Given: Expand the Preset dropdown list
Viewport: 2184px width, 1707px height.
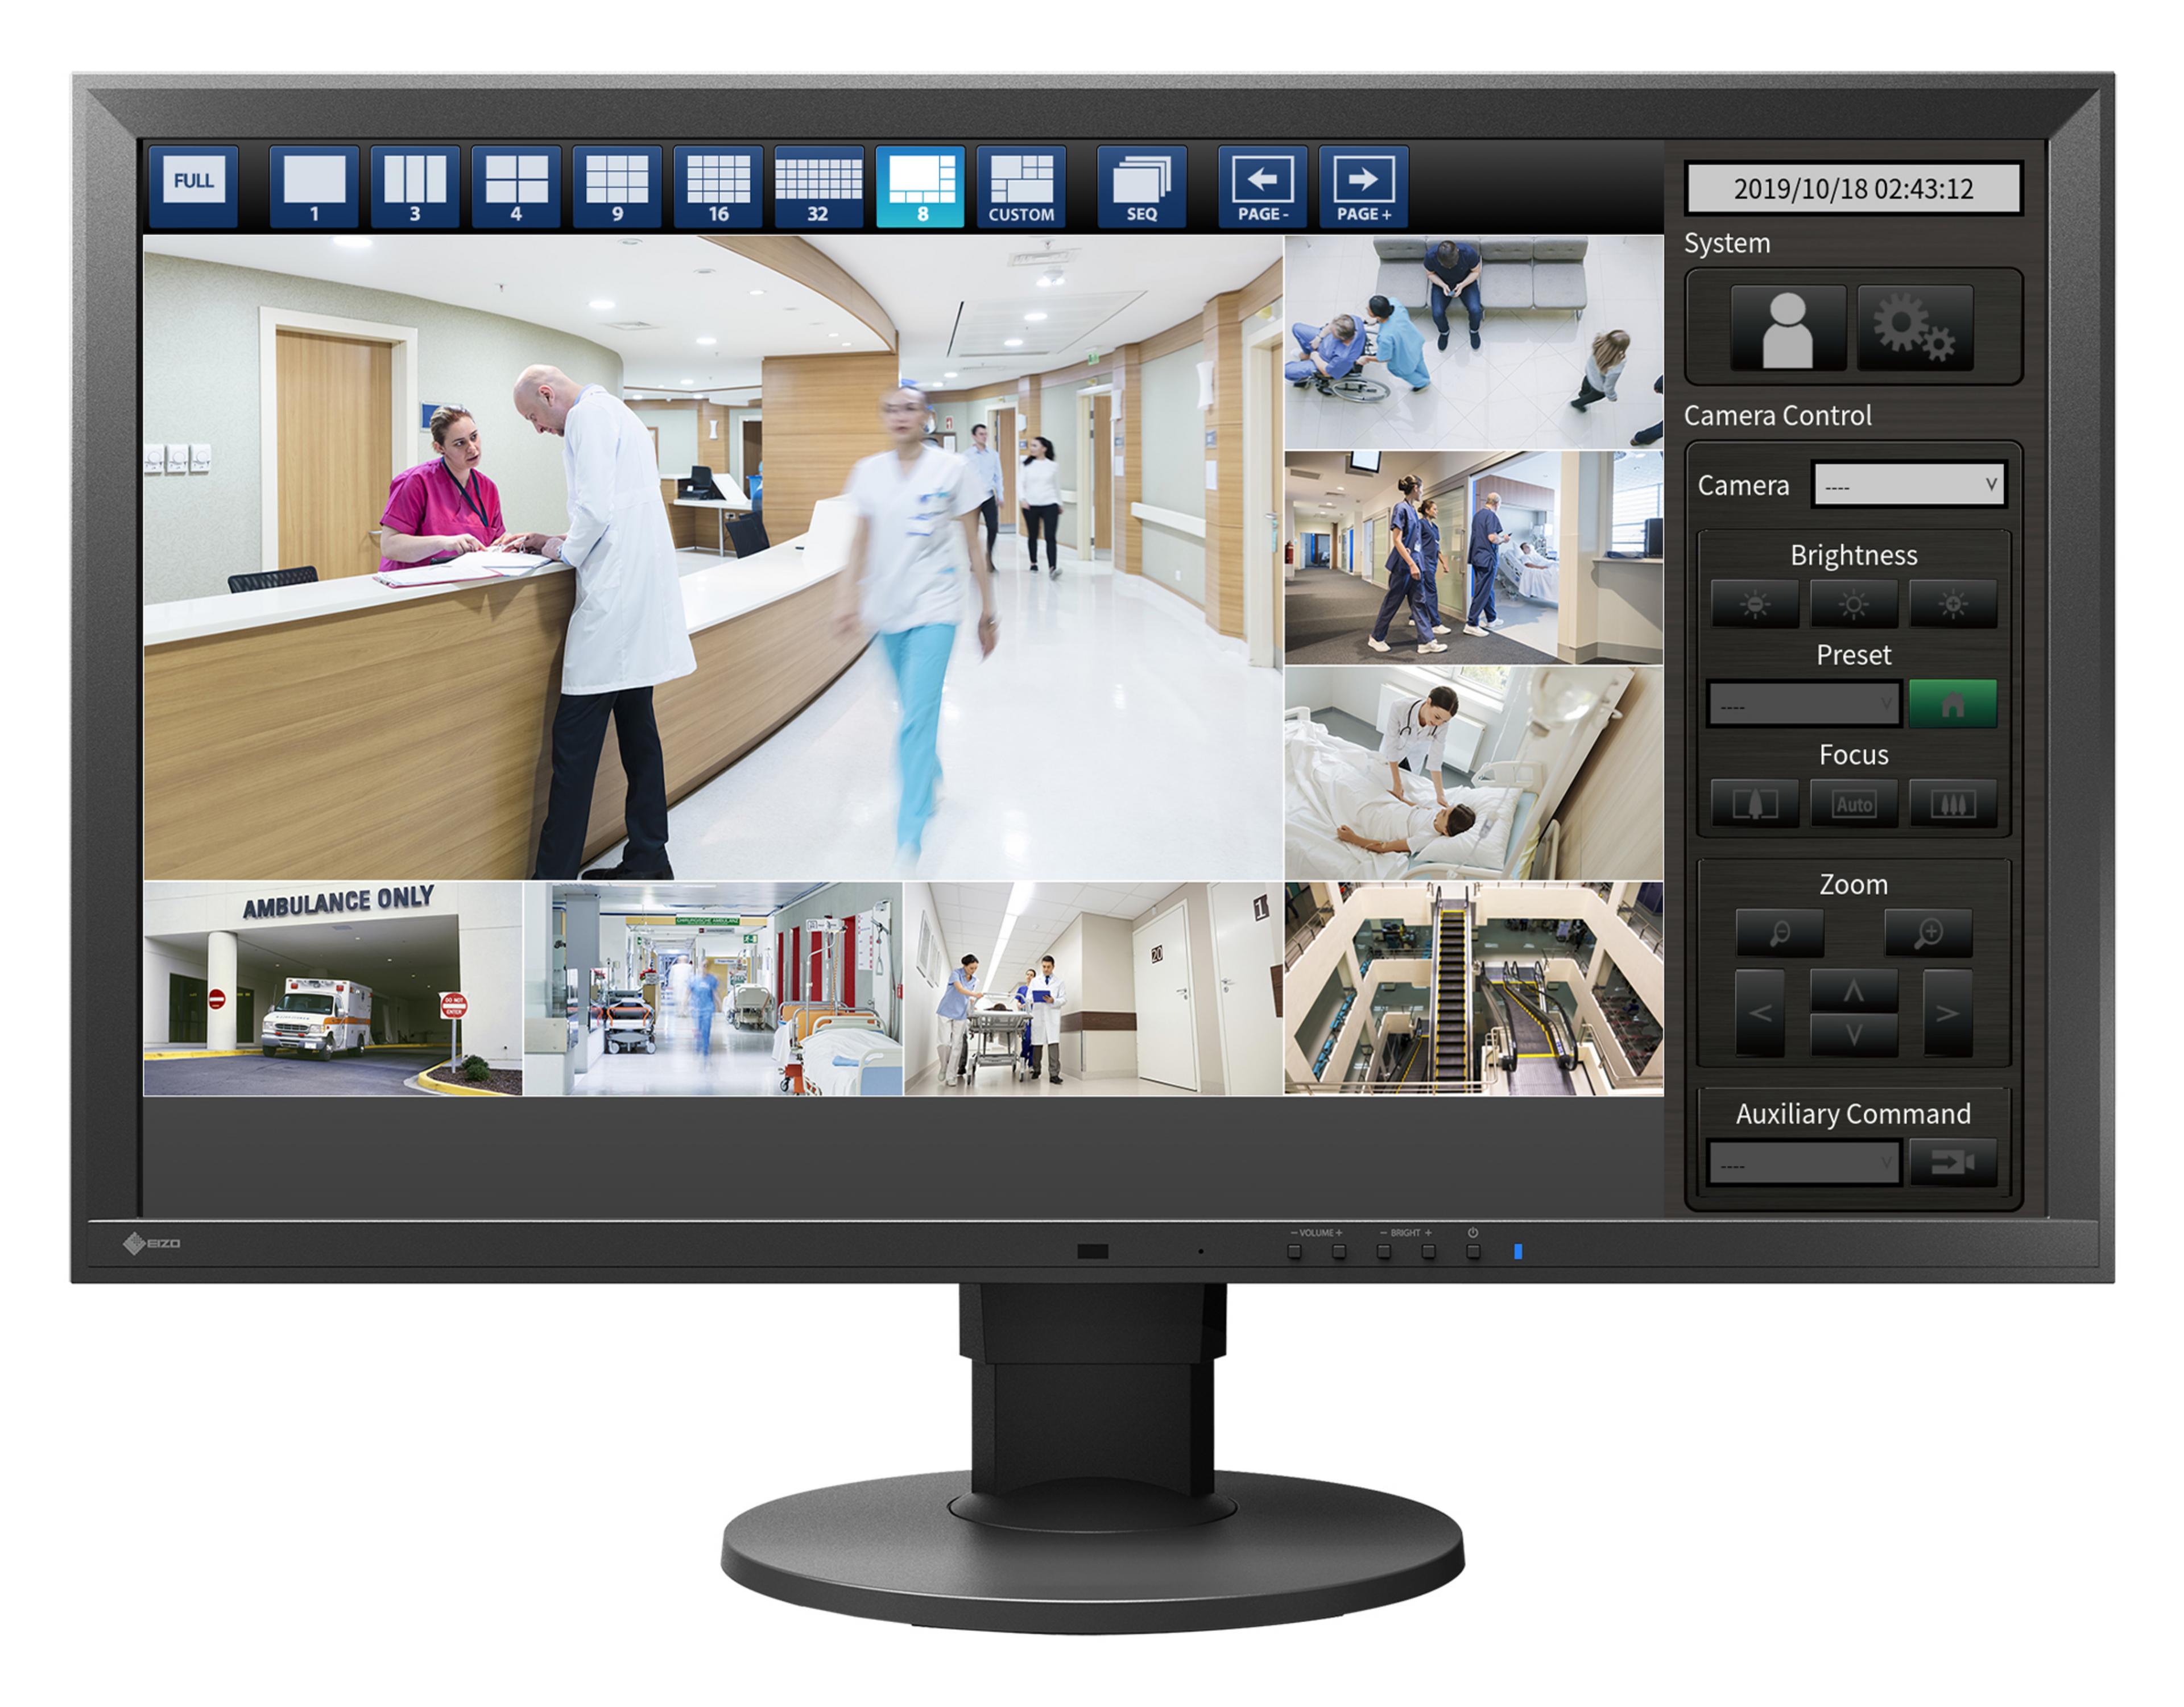Looking at the screenshot, I should pos(1803,703).
